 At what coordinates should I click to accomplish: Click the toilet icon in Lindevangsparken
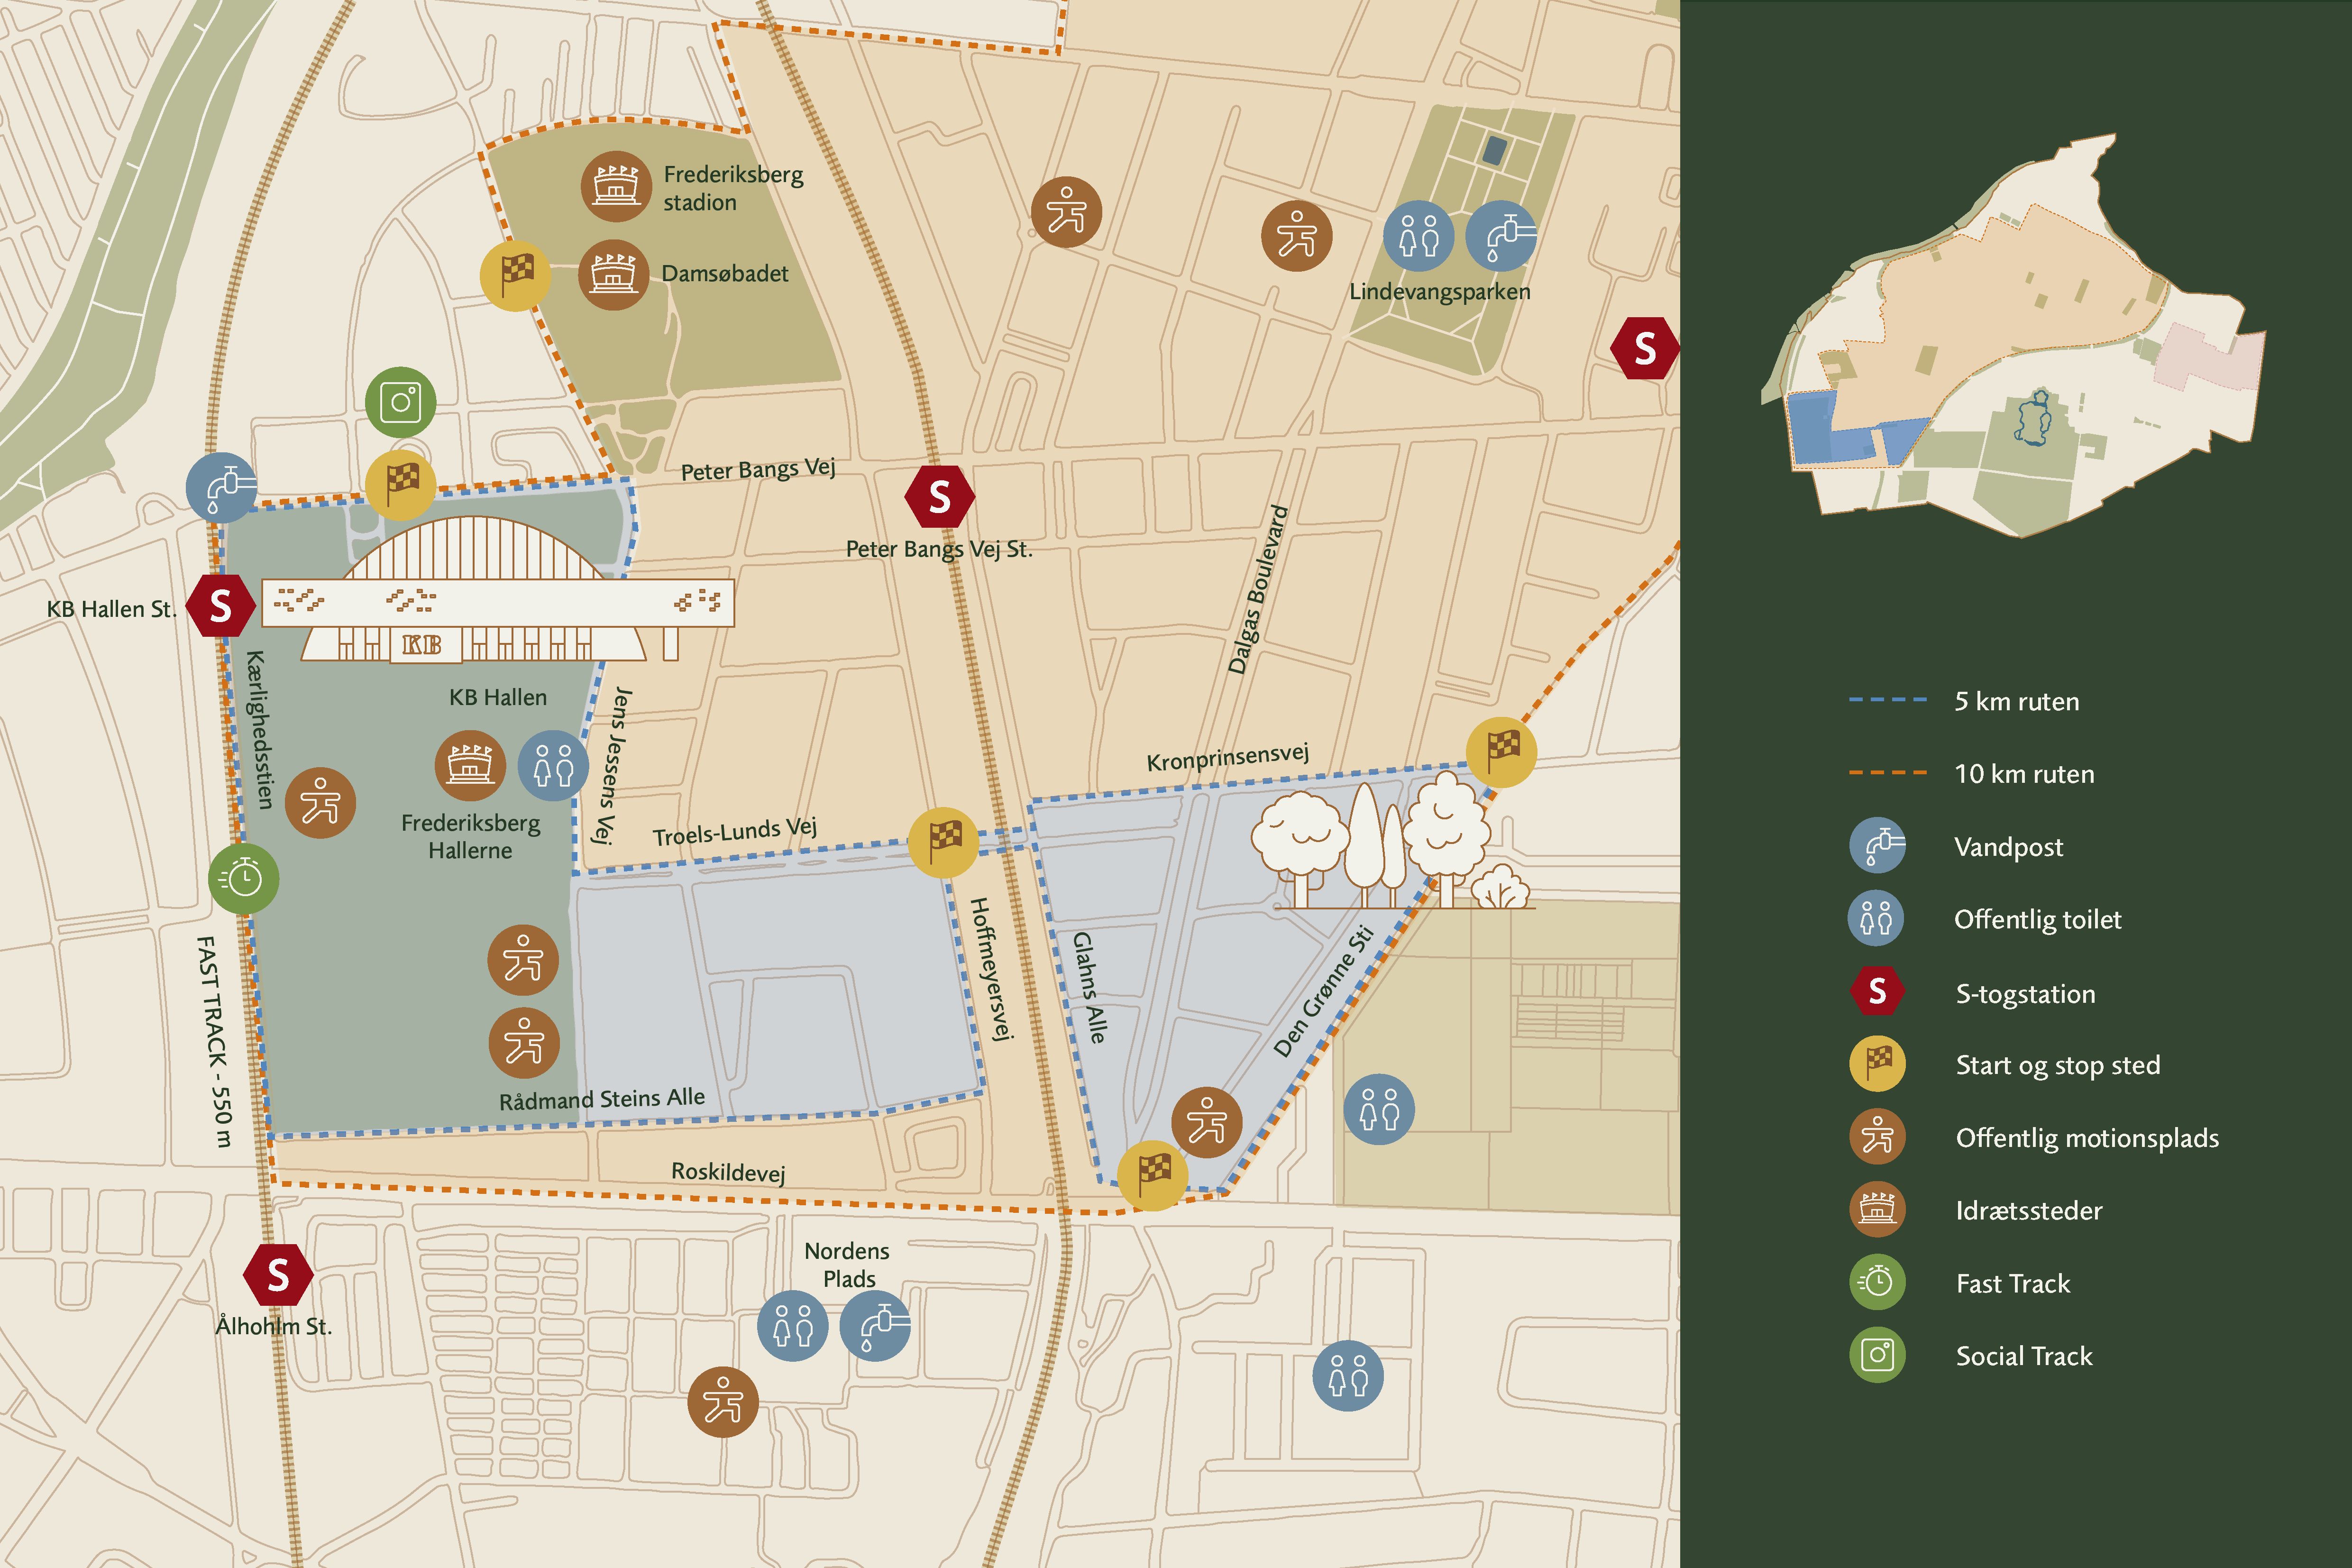tap(1418, 236)
